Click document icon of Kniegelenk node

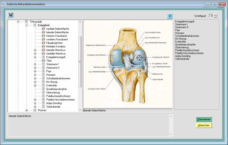(35, 25)
